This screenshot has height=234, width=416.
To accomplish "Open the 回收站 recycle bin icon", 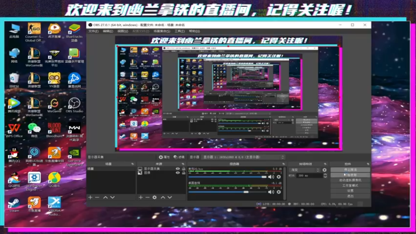I will (14, 80).
